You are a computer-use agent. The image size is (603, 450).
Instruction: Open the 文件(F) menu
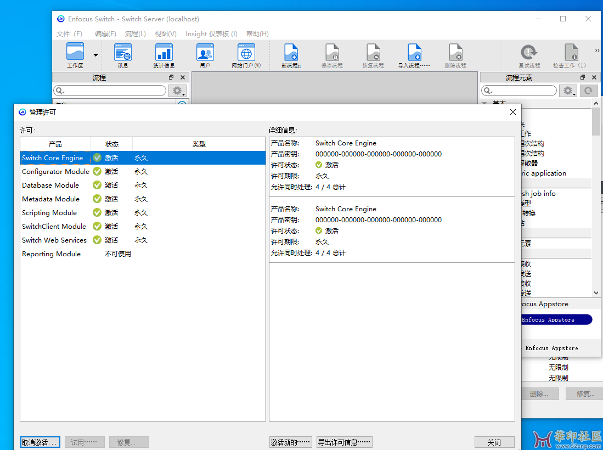[69, 34]
